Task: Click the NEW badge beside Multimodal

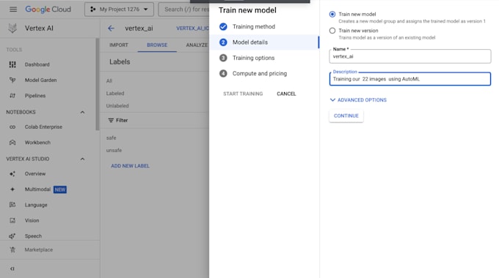Action: [x=60, y=189]
